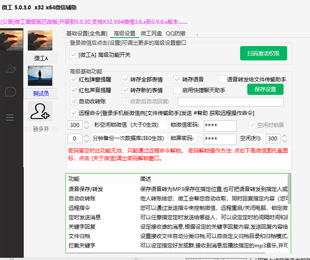Click the [公告] announcement text
This screenshot has width=310, height=260.
point(94,22)
